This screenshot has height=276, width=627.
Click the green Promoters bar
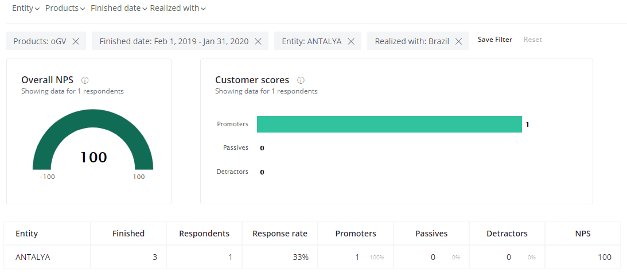tap(390, 124)
